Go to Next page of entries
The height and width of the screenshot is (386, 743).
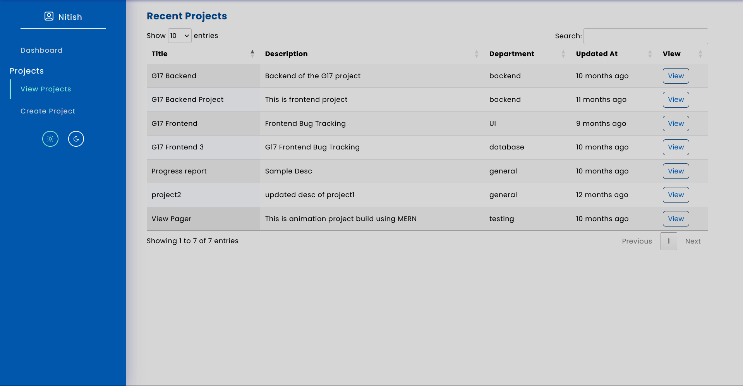(x=693, y=241)
